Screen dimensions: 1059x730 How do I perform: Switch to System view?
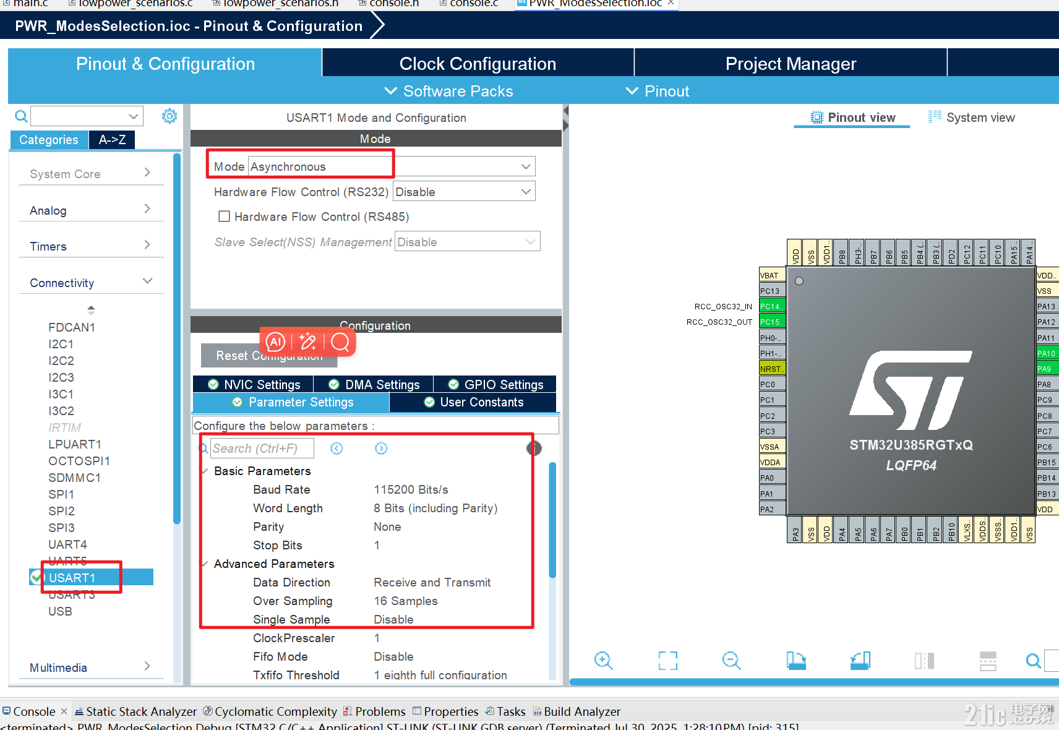971,118
